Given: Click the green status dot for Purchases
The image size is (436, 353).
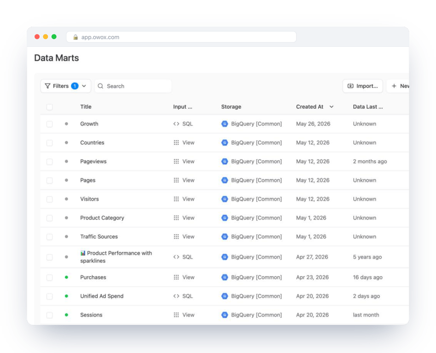Looking at the screenshot, I should 66,277.
